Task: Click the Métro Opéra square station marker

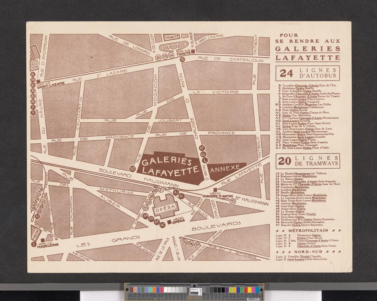Action: pos(169,222)
